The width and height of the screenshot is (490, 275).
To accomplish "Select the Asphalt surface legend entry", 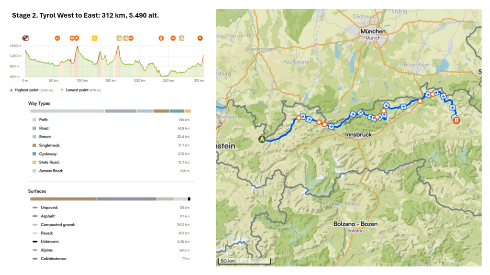I will point(47,216).
